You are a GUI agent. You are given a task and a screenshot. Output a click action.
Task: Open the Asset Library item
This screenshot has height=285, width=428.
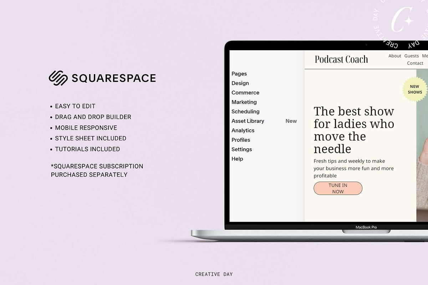248,121
